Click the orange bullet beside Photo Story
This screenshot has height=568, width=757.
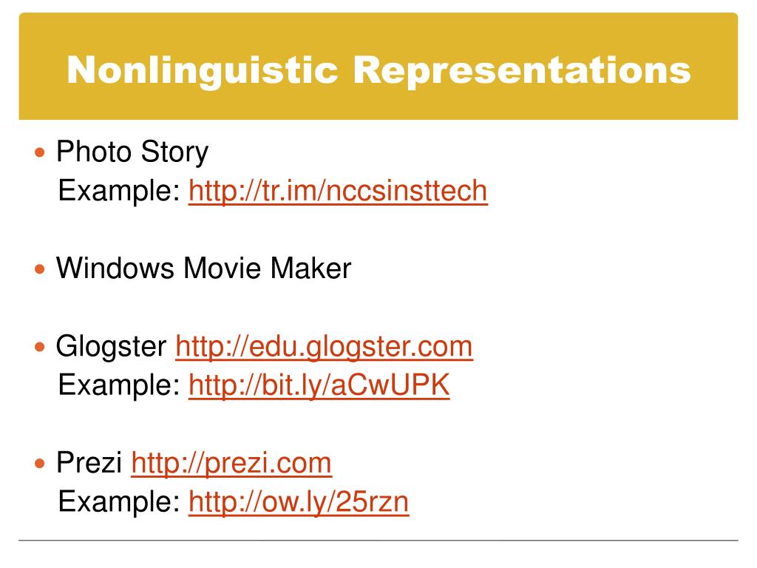coord(40,153)
